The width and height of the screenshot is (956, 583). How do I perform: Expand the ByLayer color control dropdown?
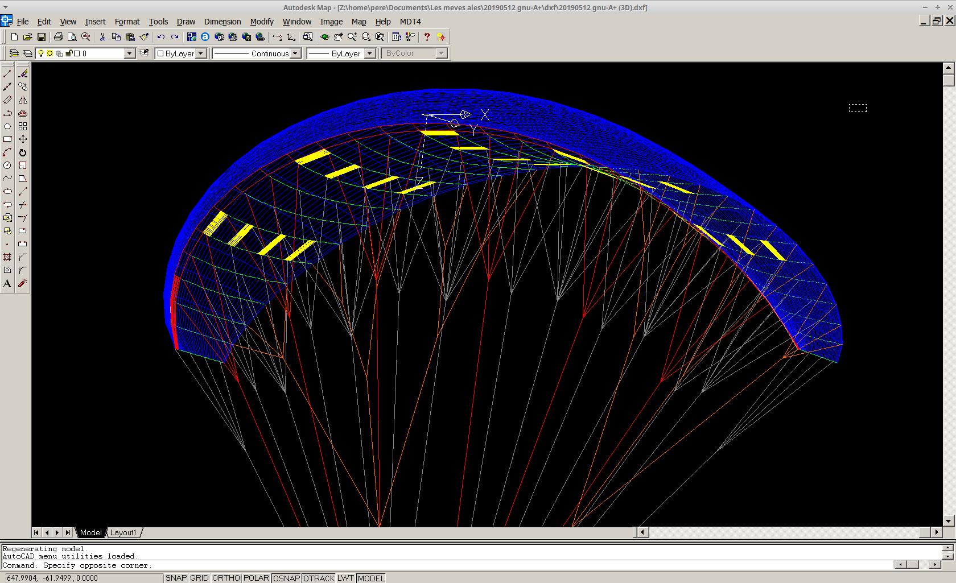(x=200, y=53)
